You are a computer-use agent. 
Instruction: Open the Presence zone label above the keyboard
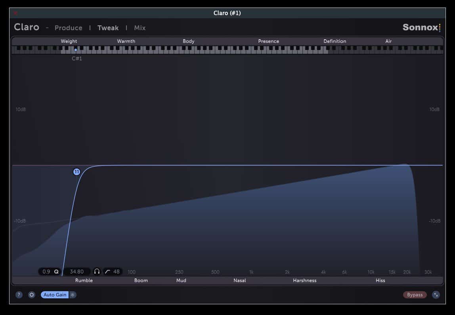(269, 41)
